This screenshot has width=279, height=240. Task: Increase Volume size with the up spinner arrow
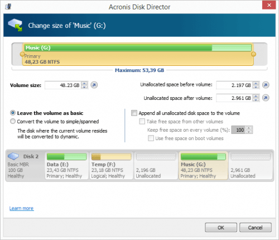[85, 84]
